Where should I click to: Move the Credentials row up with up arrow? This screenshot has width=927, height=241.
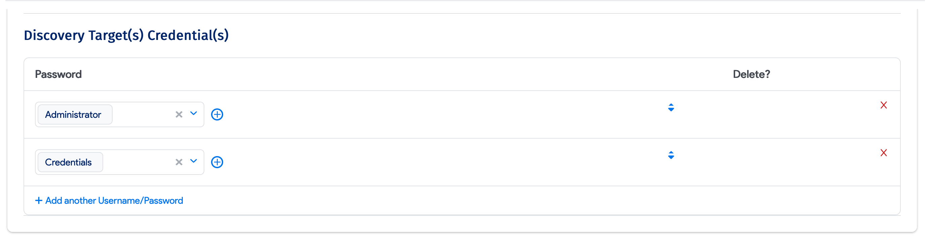671,153
